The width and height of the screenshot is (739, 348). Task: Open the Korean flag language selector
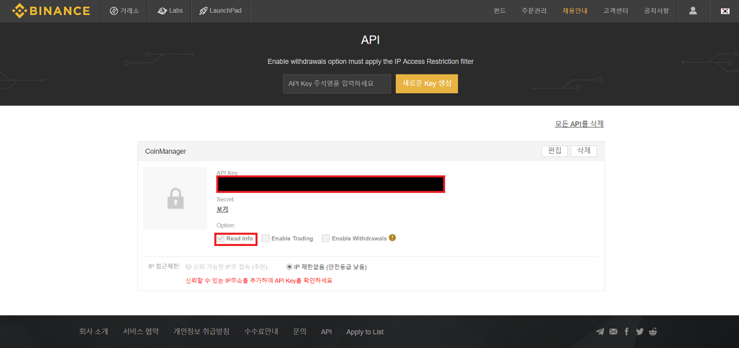pyautogui.click(x=725, y=11)
